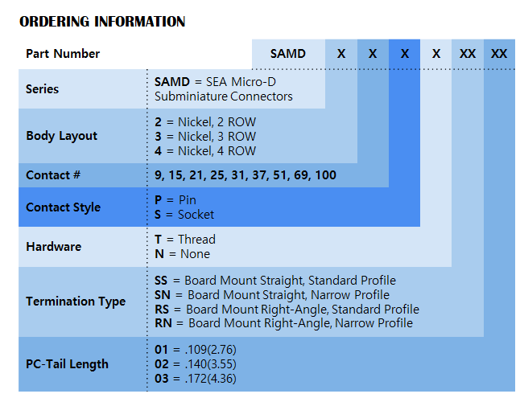The image size is (520, 398).
Task: Click RN Board Mount Right-Angle, Narrow Profile
Action: pyautogui.click(x=283, y=323)
